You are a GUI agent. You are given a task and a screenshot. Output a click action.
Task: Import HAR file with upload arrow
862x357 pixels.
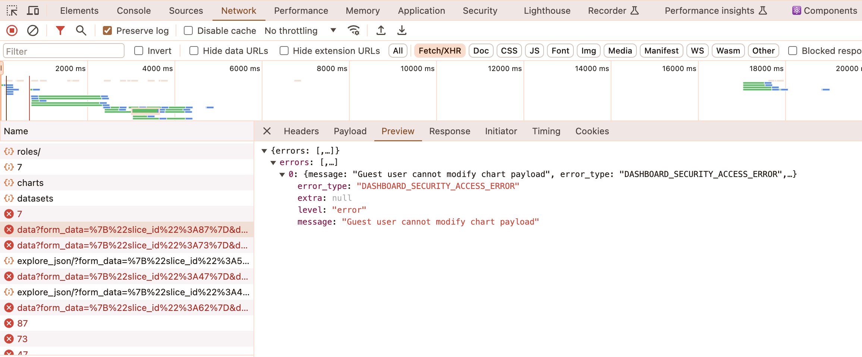(381, 30)
